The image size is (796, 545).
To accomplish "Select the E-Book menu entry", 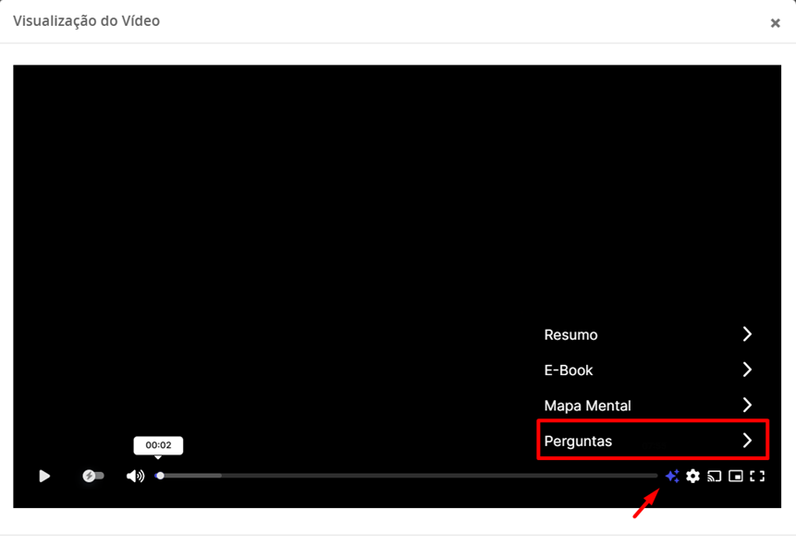I will tap(648, 369).
